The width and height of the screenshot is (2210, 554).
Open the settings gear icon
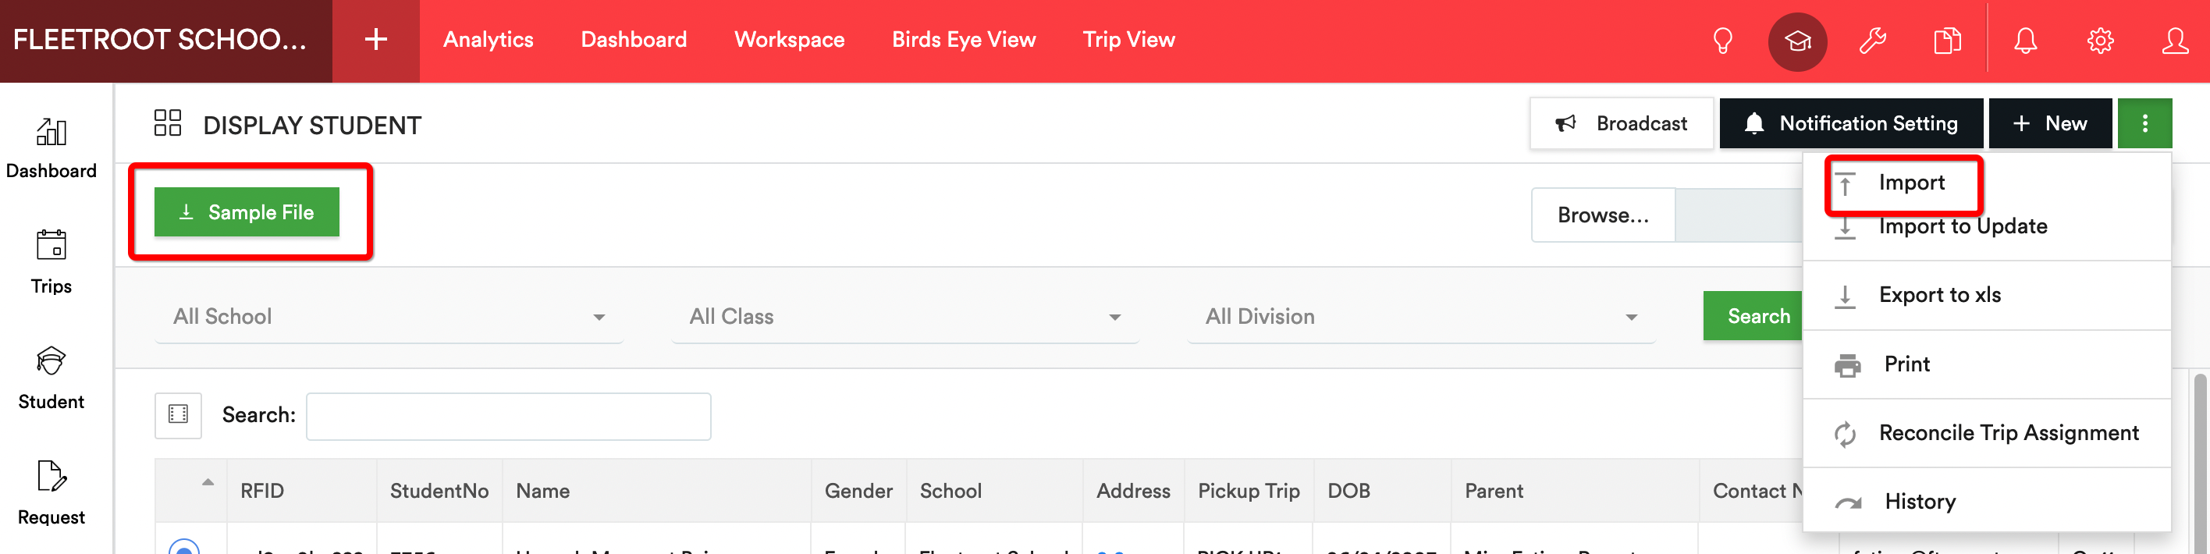pyautogui.click(x=2100, y=41)
